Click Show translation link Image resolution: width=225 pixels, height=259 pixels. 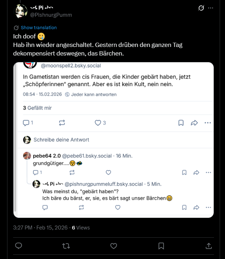click(38, 27)
